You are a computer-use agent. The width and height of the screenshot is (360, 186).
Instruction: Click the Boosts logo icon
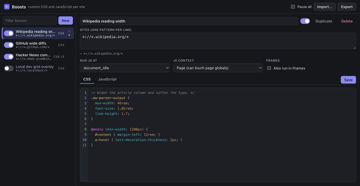pos(7,7)
